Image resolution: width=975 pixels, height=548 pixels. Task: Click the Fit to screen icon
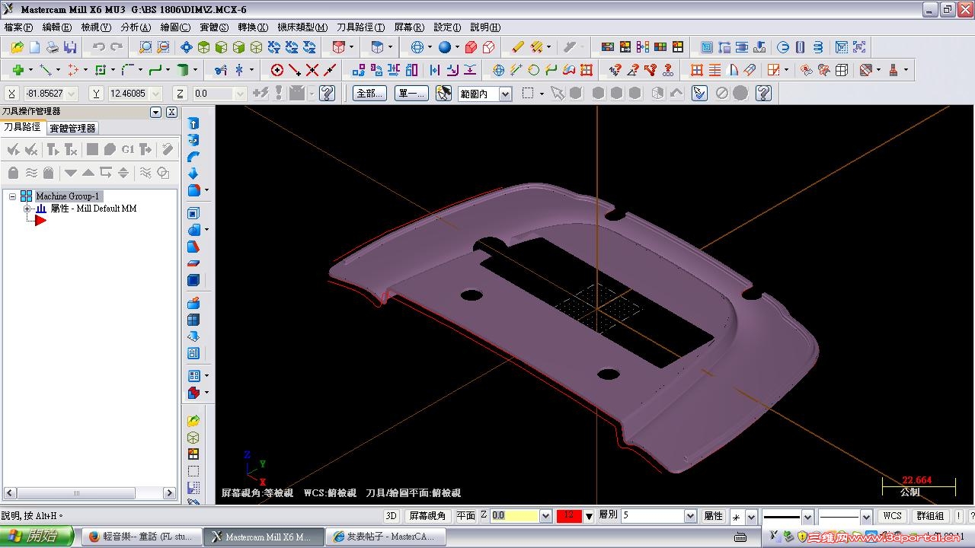point(187,47)
